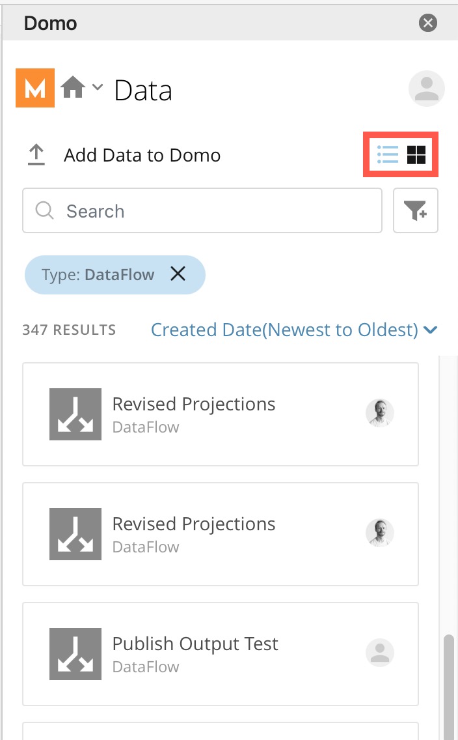Select the Revised Projections DataFlow icon
The width and height of the screenshot is (458, 740).
tap(75, 414)
